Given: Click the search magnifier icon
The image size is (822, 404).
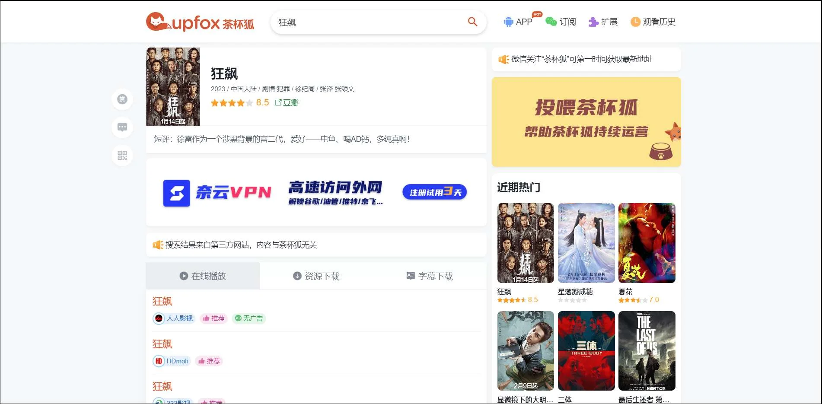Looking at the screenshot, I should (472, 22).
